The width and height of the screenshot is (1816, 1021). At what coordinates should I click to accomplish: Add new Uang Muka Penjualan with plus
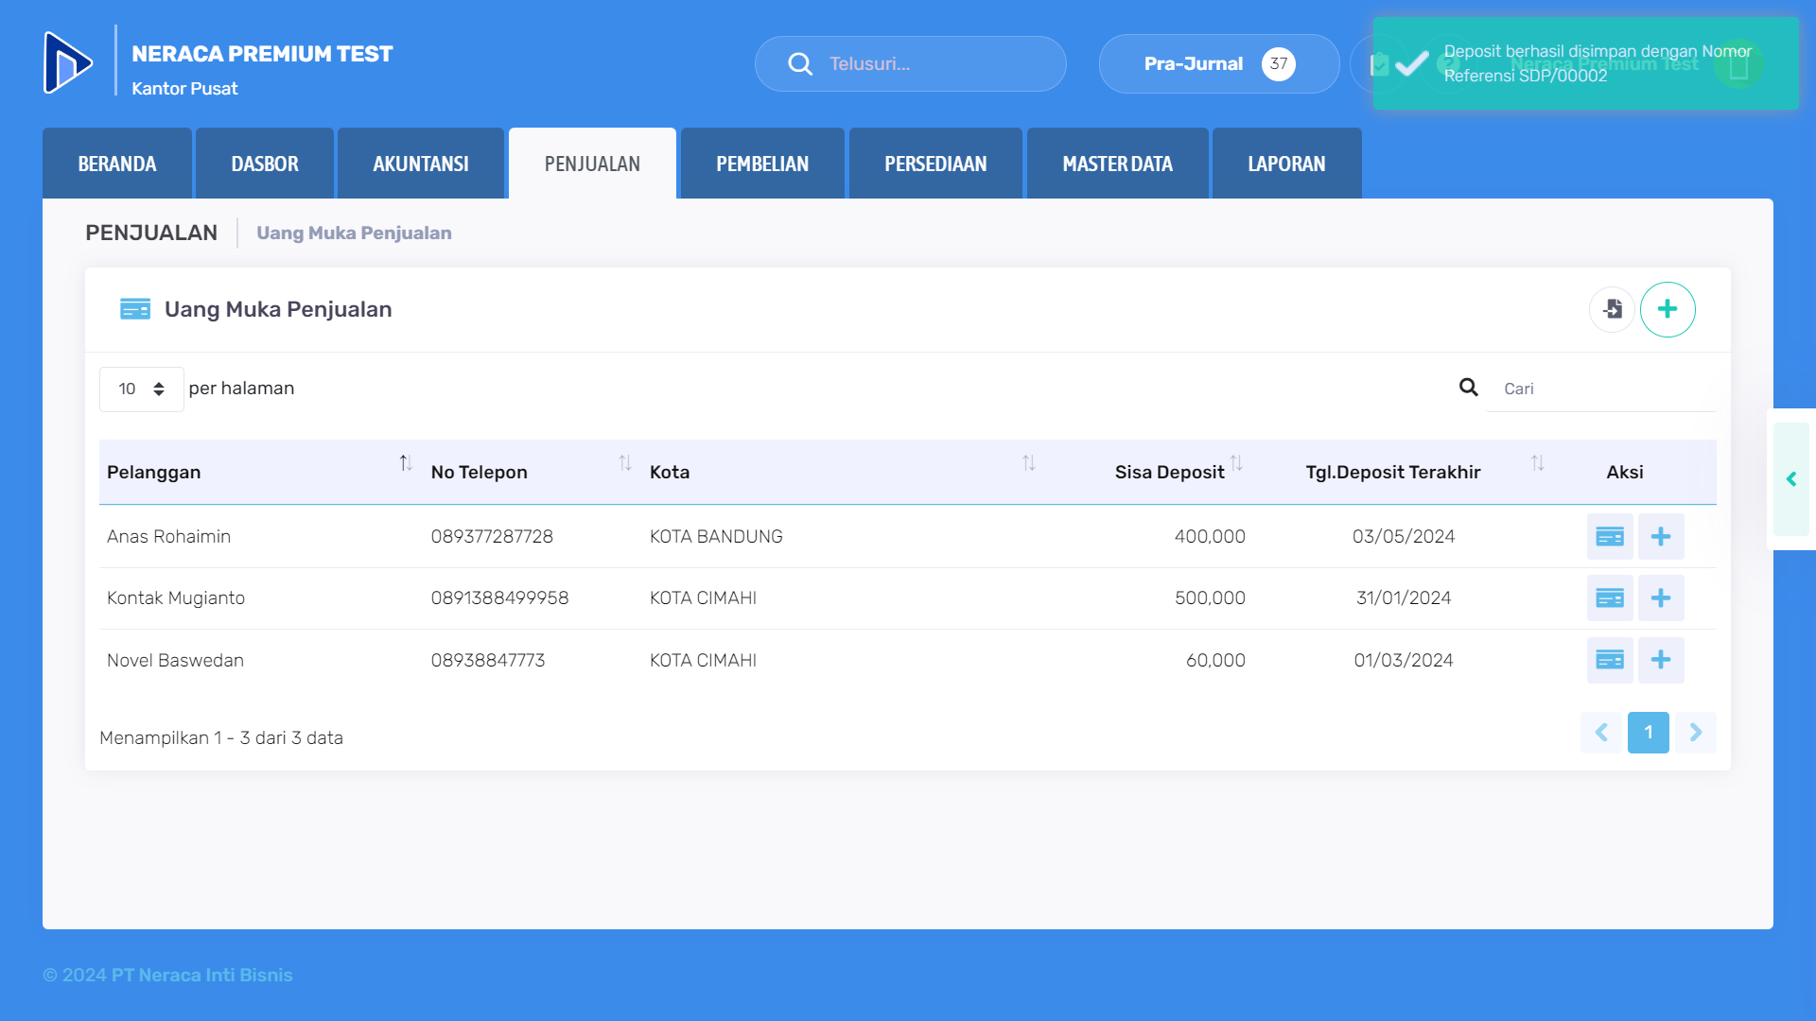pyautogui.click(x=1668, y=309)
